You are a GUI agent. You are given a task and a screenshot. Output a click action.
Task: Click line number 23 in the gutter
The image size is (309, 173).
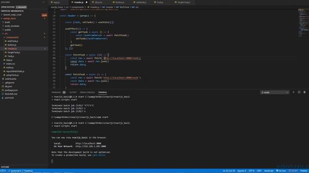(x=54, y=58)
